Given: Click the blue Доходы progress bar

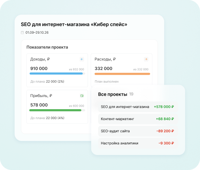Looking at the screenshot, I should click(57, 74).
